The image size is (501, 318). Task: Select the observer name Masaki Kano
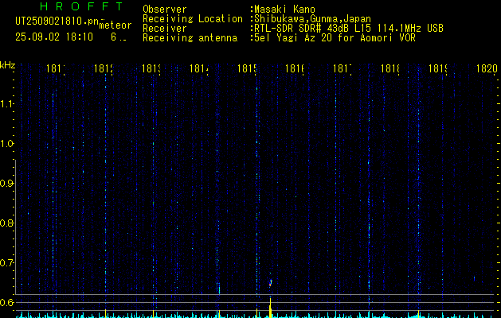pyautogui.click(x=284, y=10)
